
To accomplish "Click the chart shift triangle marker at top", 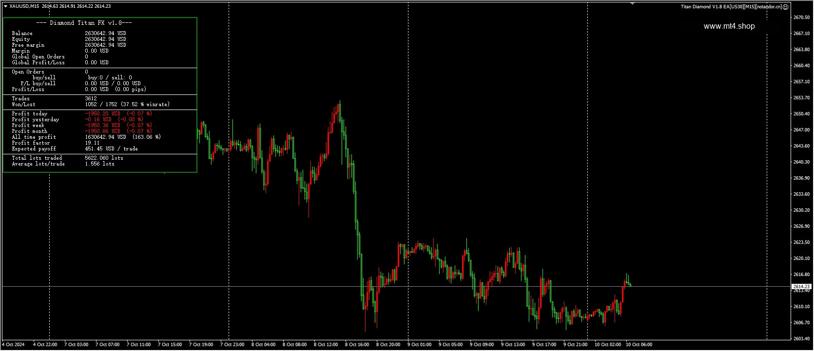I will pyautogui.click(x=632, y=3).
